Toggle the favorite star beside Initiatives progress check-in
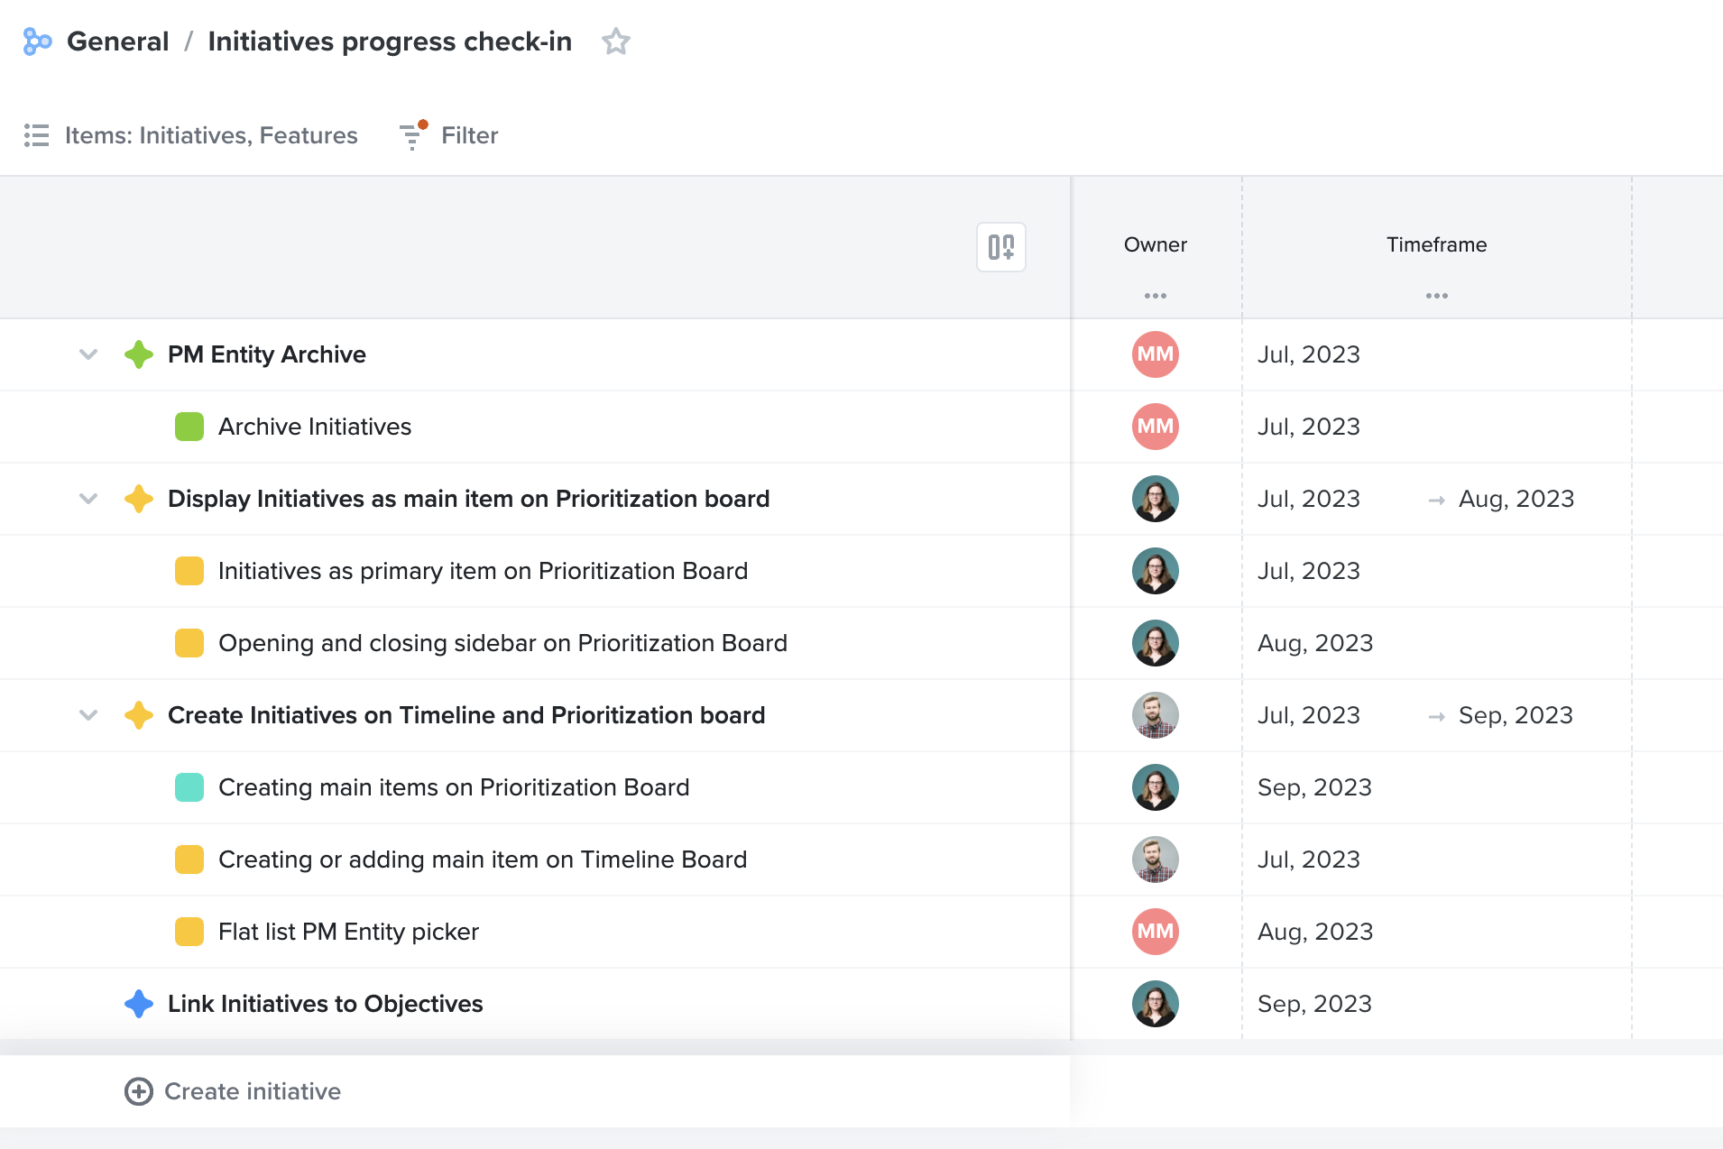This screenshot has height=1149, width=1723. [616, 41]
